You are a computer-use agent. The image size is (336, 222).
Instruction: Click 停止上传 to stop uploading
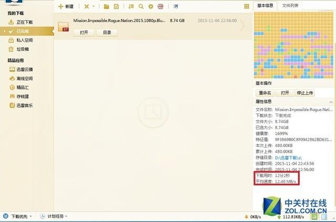[x=304, y=92]
